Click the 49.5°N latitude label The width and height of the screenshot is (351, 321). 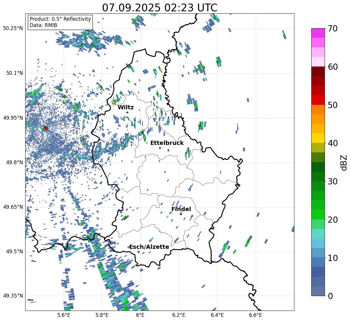(x=14, y=251)
